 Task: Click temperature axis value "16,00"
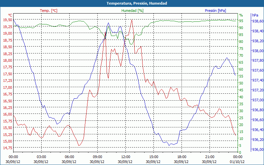(8, 114)
